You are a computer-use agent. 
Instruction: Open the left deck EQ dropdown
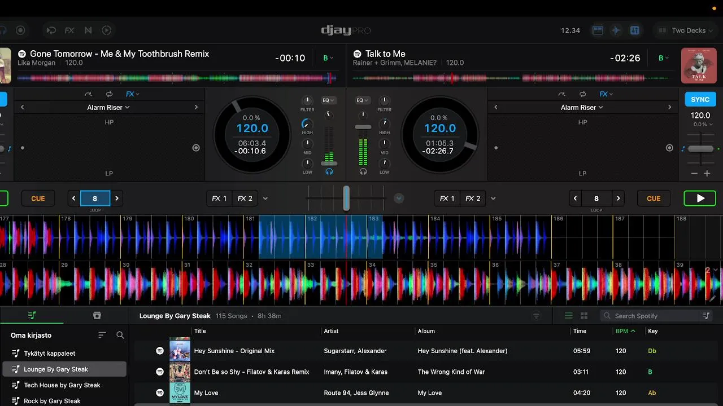(328, 100)
